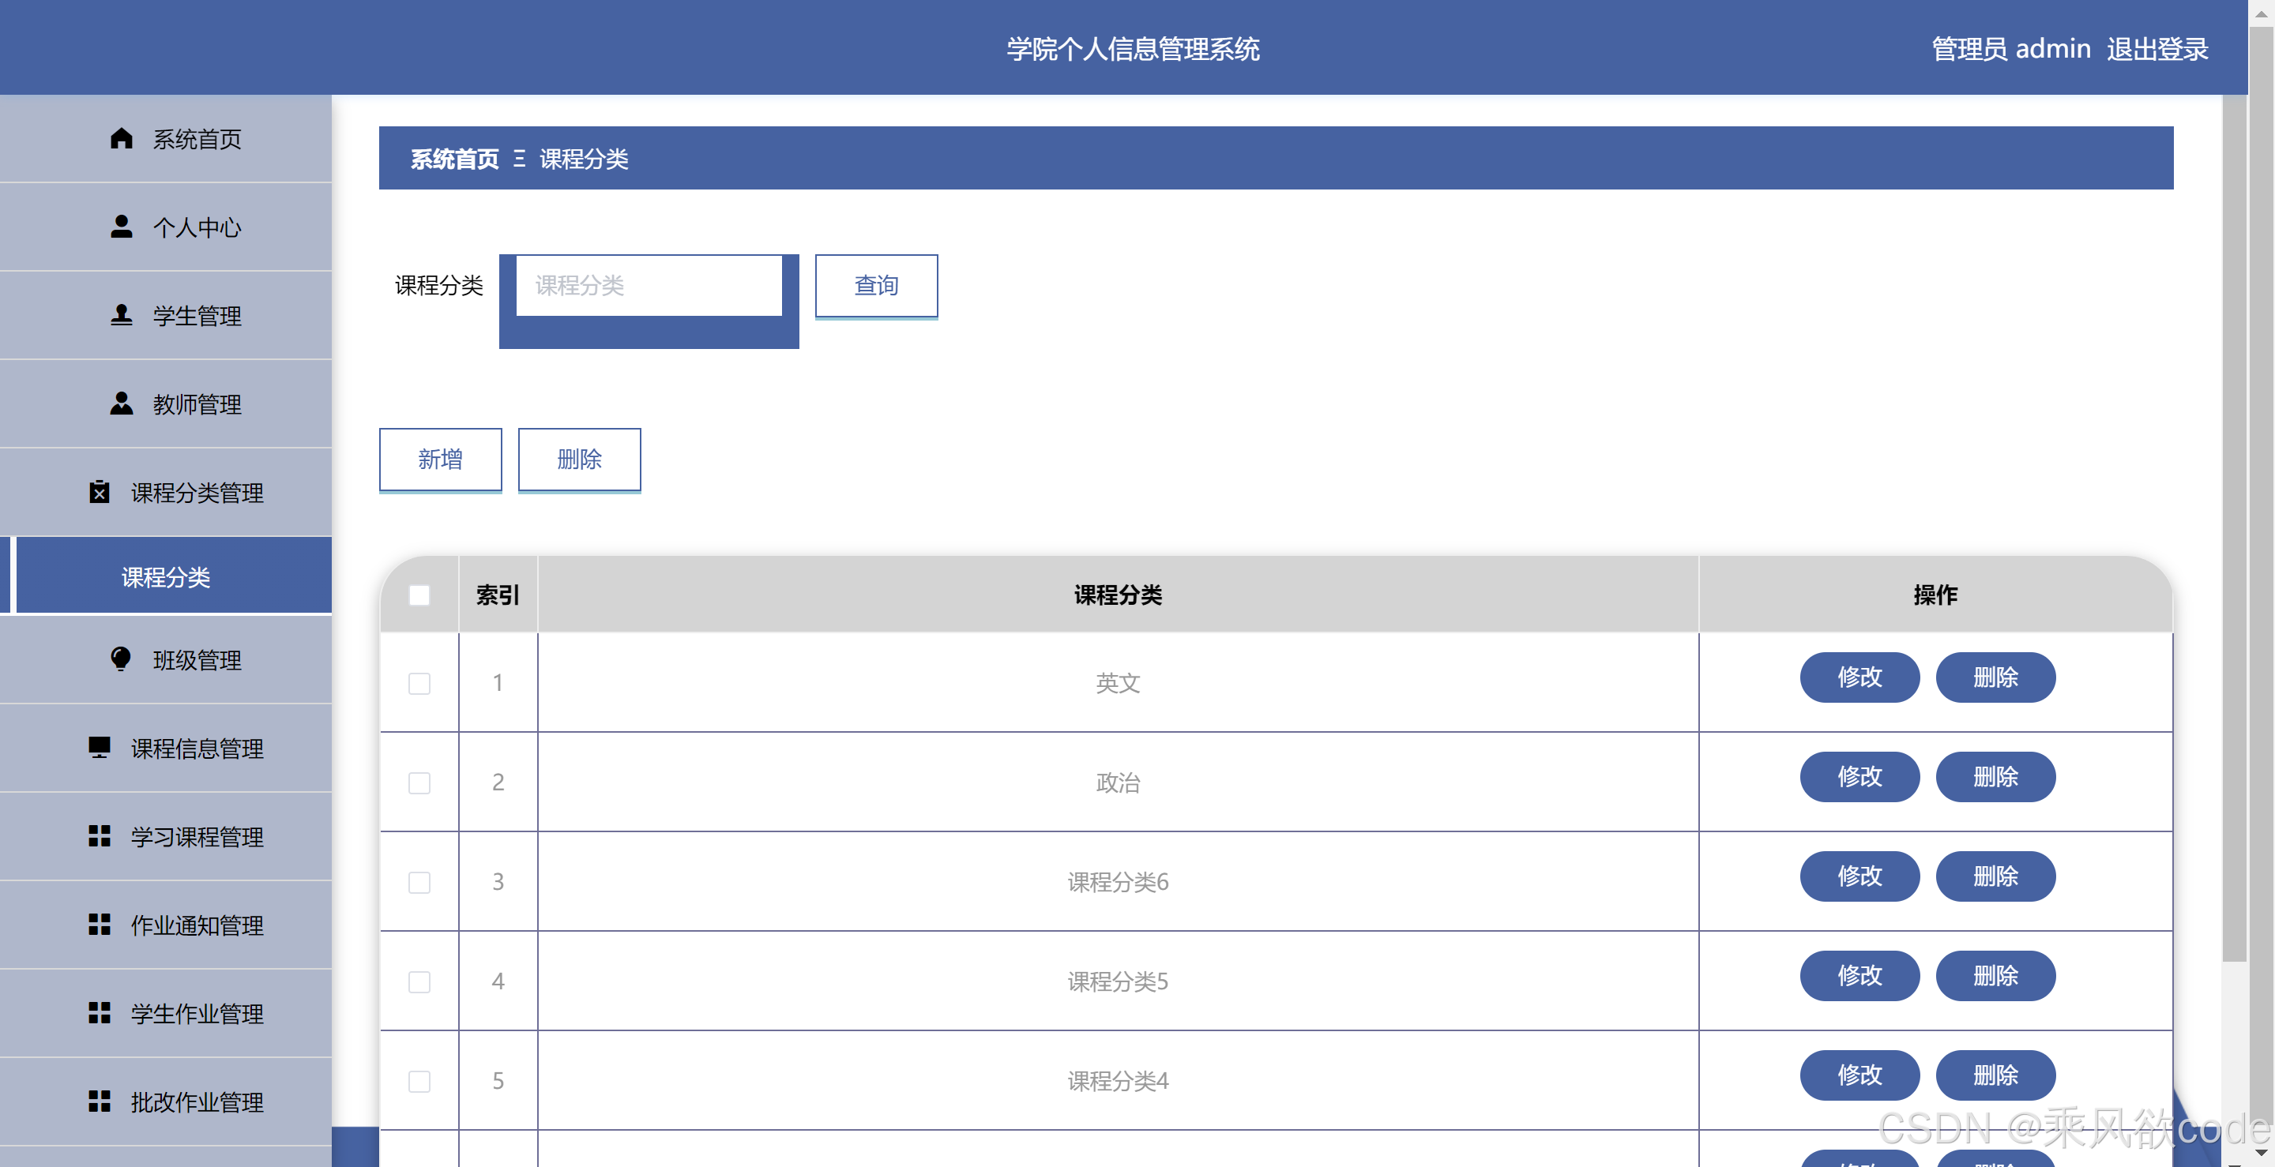Click the 查询 search button
2275x1167 pixels.
[x=875, y=285]
